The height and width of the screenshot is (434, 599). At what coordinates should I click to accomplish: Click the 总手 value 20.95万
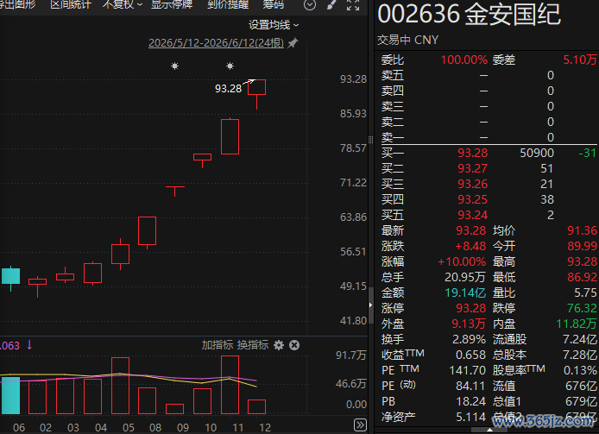pos(465,277)
